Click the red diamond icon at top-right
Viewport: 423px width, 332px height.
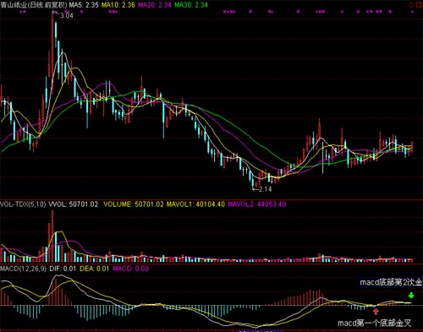pos(411,4)
